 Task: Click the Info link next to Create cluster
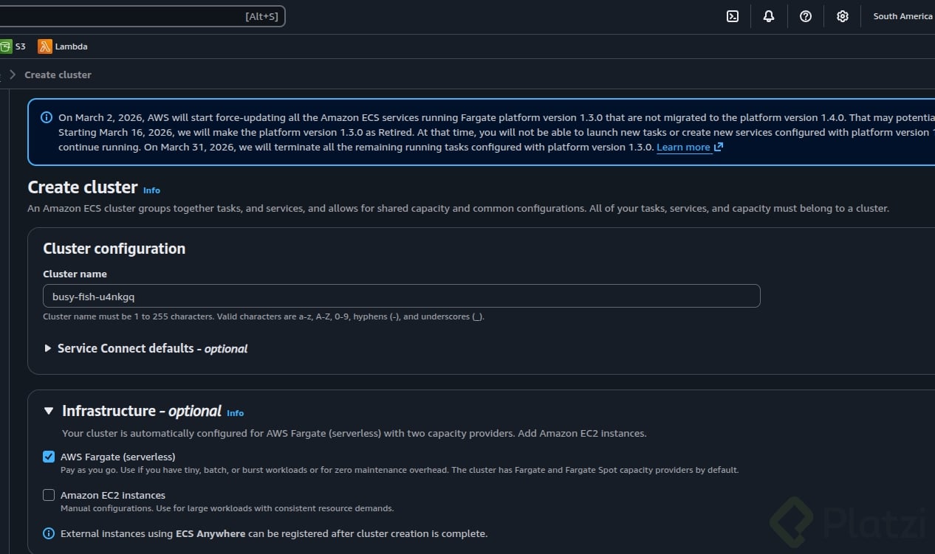point(151,190)
